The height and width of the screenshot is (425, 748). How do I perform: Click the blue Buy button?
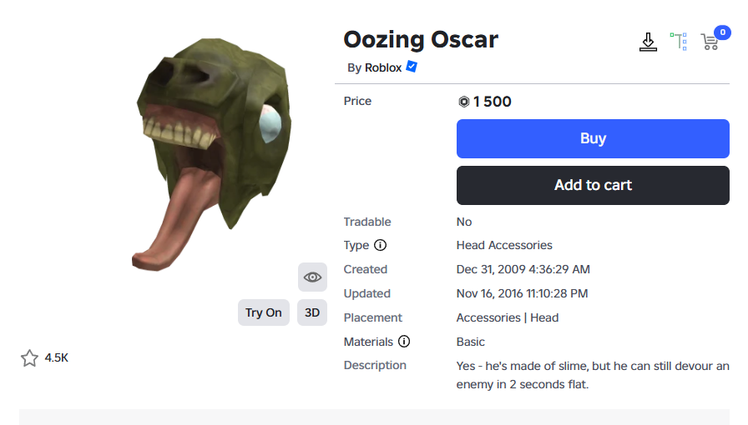(x=593, y=138)
